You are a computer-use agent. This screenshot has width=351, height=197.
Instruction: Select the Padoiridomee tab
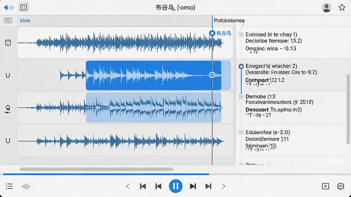pyautogui.click(x=229, y=21)
